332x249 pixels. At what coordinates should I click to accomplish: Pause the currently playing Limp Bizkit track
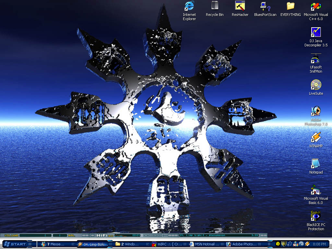[151, 235]
